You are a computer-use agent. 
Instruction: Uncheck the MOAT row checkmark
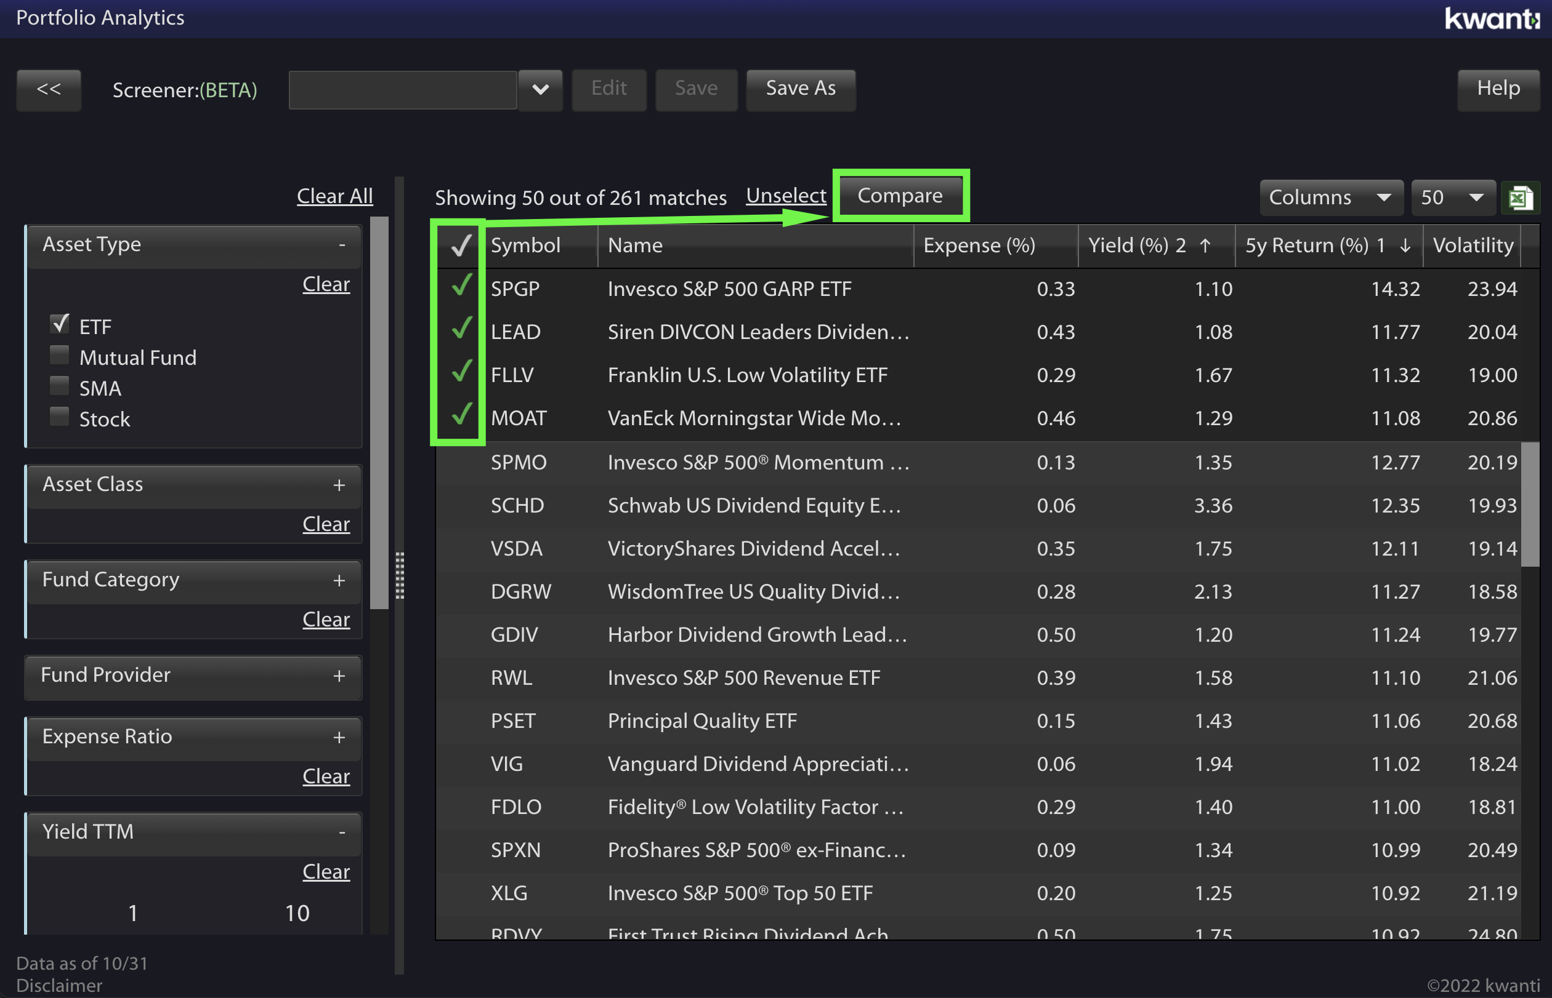pos(461,413)
